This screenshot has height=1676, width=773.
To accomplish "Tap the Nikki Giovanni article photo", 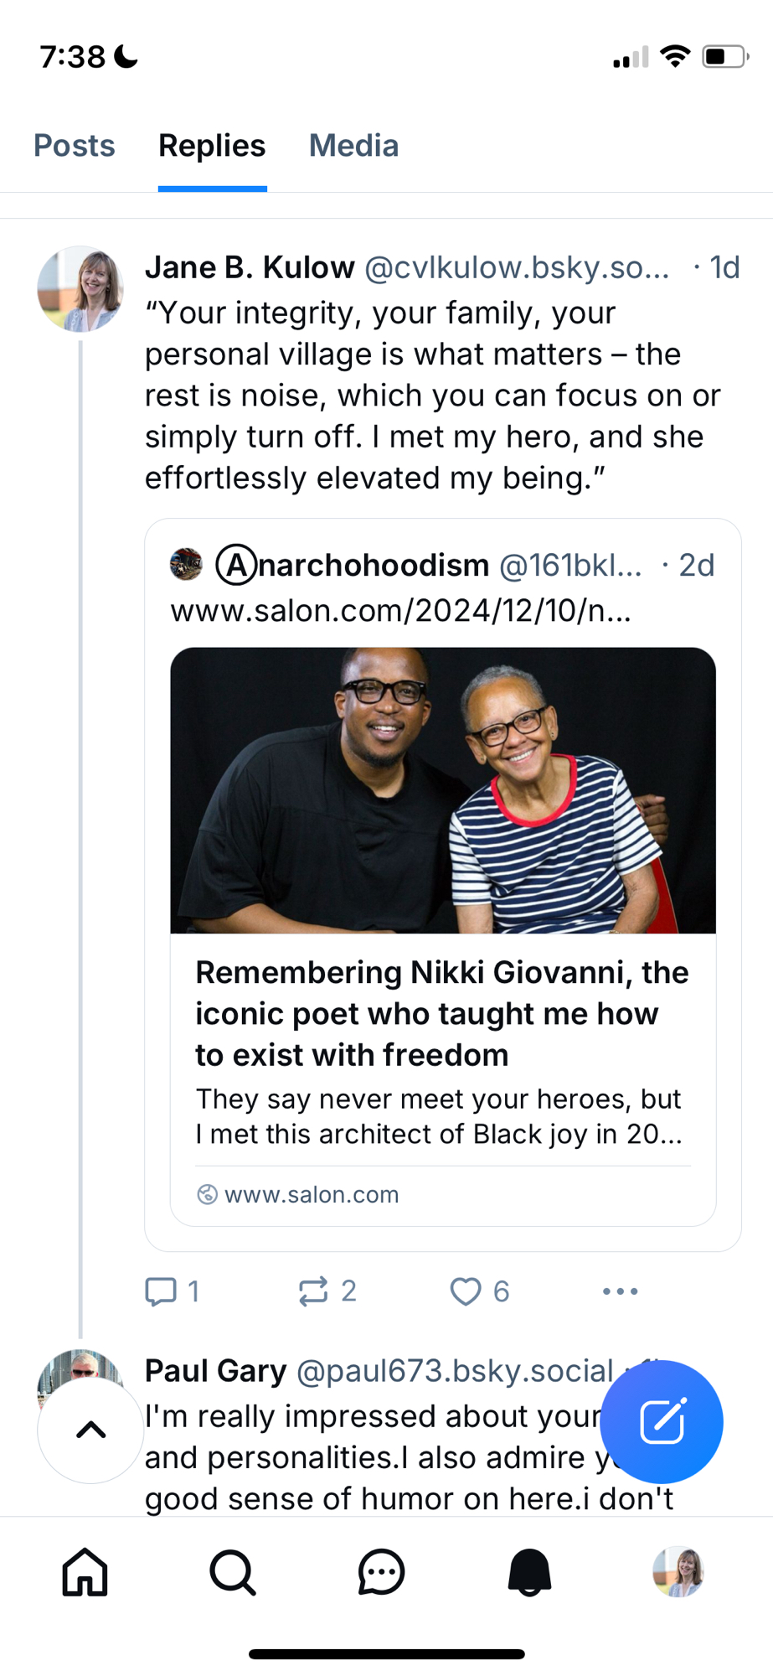I will pos(443,790).
